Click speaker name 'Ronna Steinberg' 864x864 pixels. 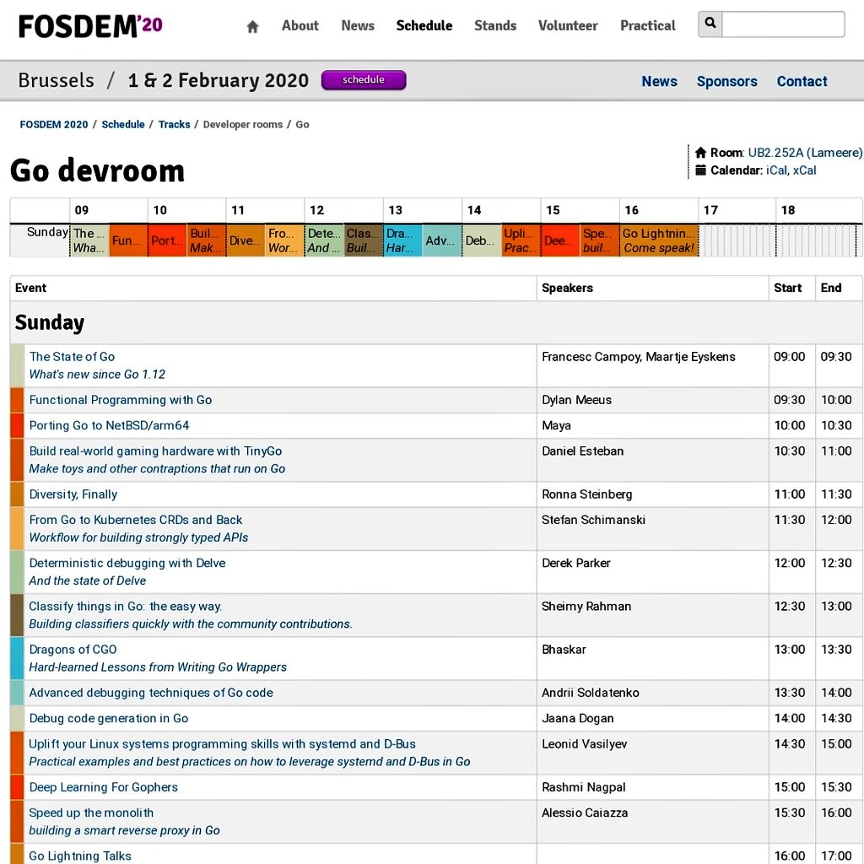[x=587, y=494]
